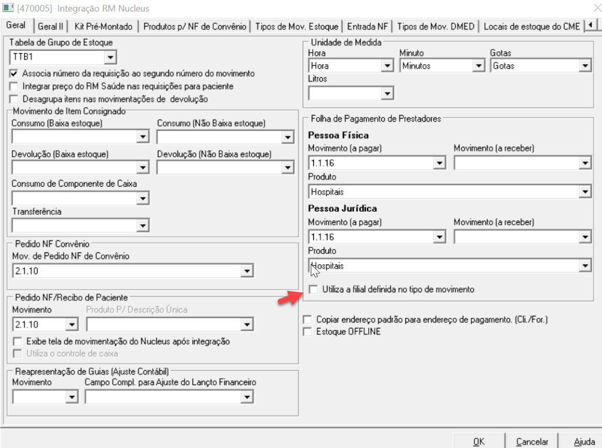Check Copiar endereço padrão para endereço de pagamento

pos(308,319)
